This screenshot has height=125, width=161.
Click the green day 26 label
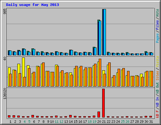click(127, 122)
